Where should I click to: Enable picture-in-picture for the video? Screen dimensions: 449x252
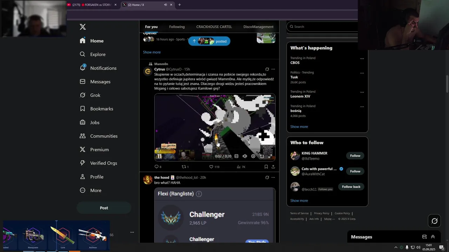point(262,156)
